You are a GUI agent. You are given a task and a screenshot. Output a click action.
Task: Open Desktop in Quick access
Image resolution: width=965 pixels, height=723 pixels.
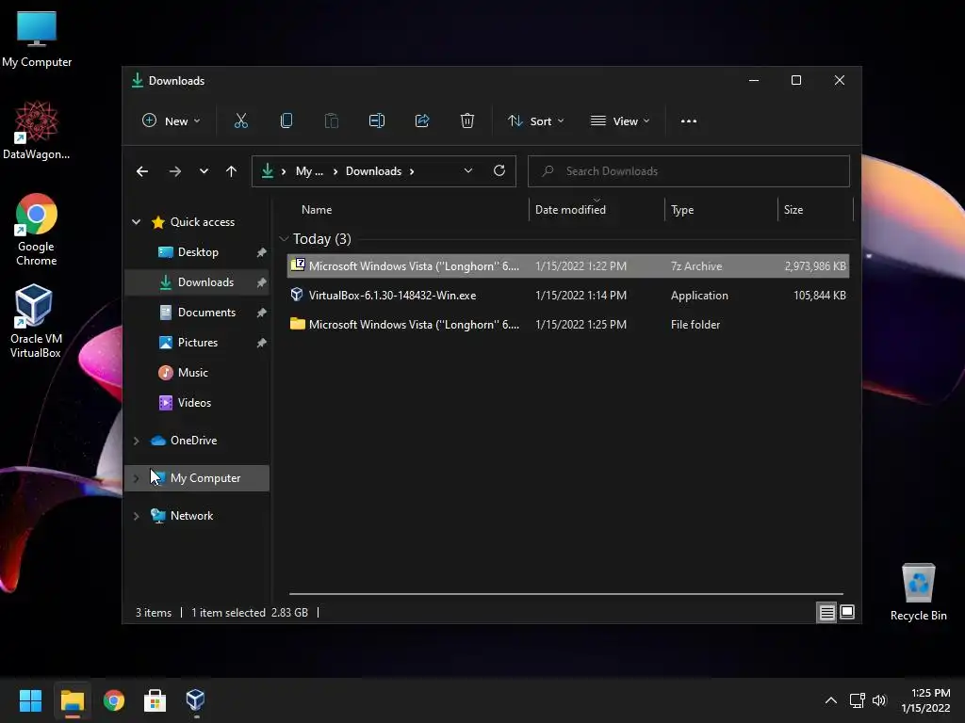click(198, 252)
